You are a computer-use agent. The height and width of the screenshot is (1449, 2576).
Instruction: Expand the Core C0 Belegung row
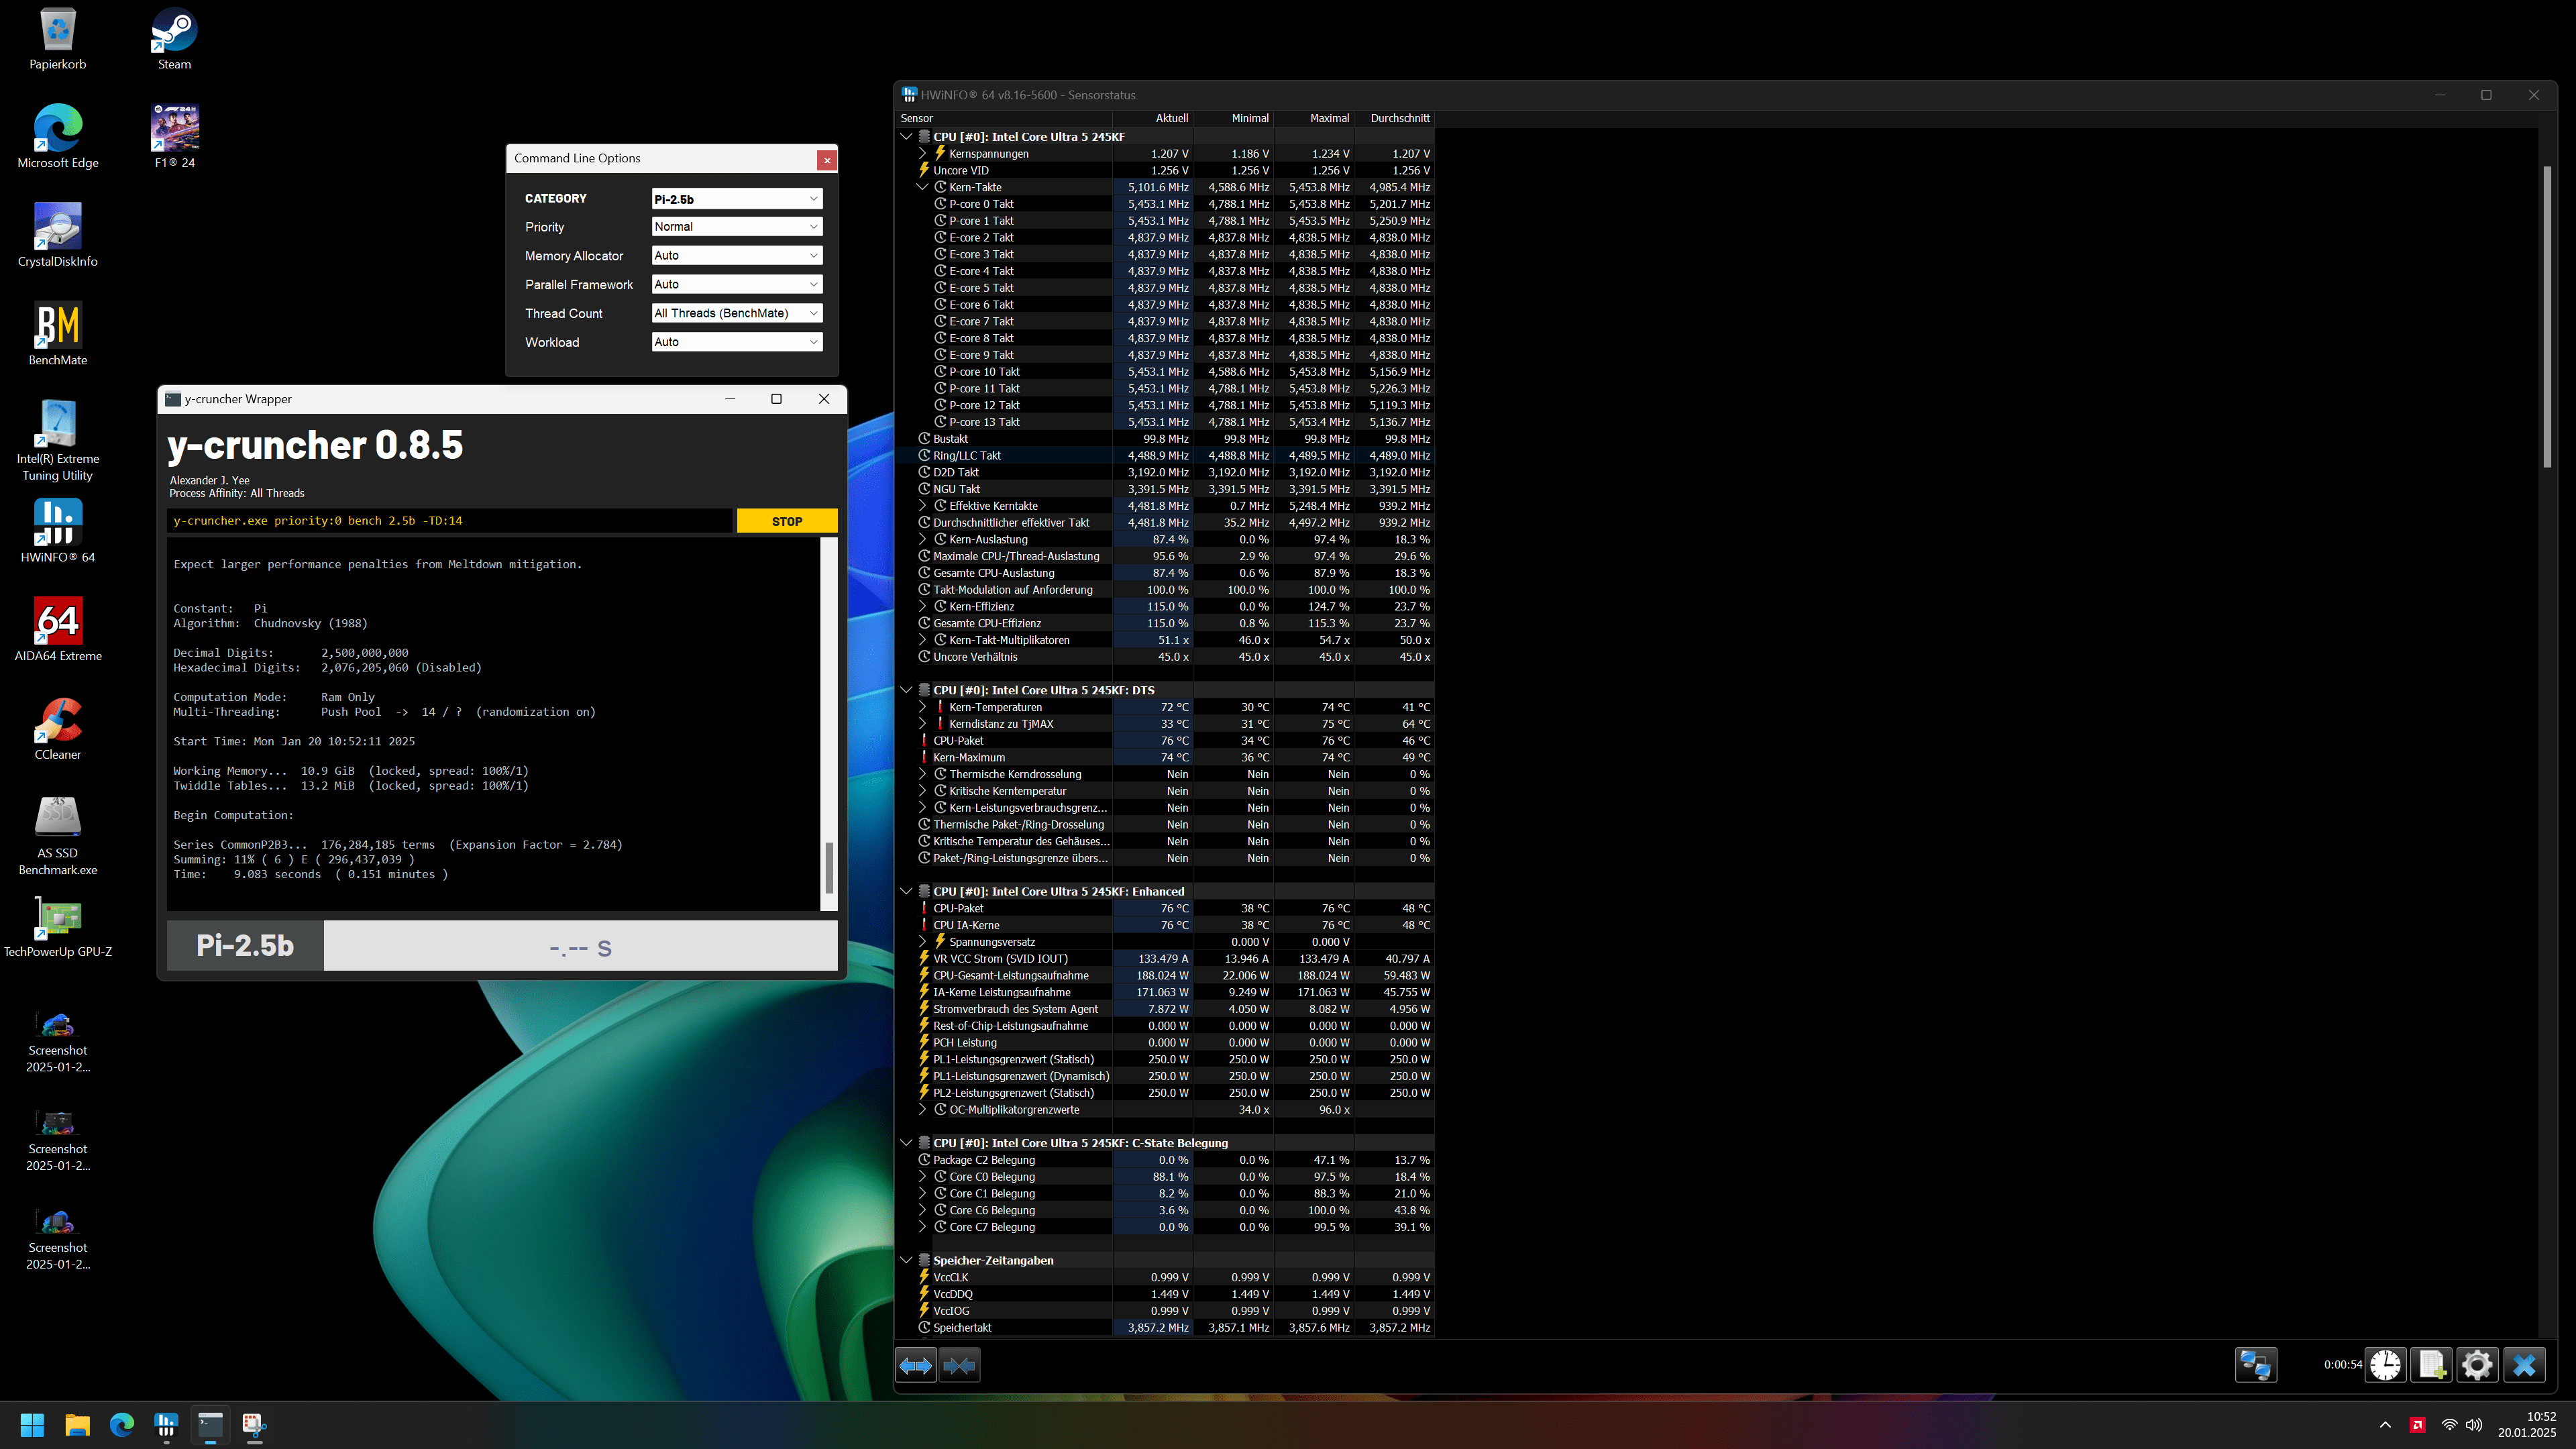[923, 1177]
